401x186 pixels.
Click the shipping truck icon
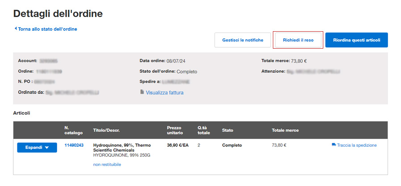tap(334, 145)
